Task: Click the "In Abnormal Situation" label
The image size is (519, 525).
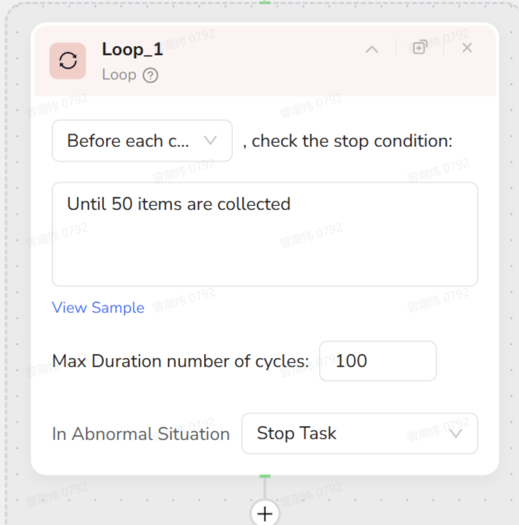Action: 141,434
